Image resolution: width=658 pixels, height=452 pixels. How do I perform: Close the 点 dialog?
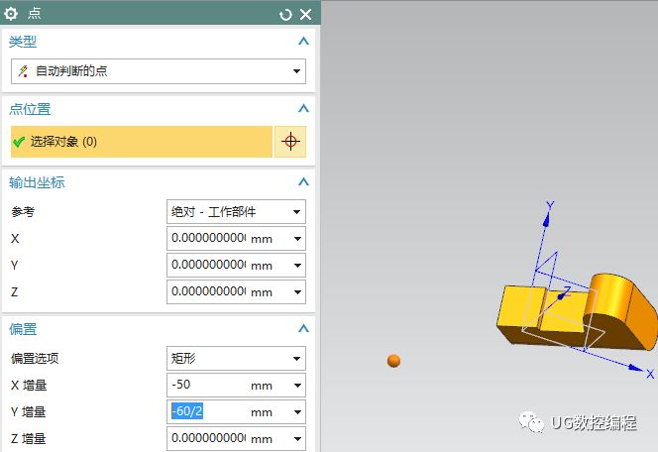(x=305, y=14)
